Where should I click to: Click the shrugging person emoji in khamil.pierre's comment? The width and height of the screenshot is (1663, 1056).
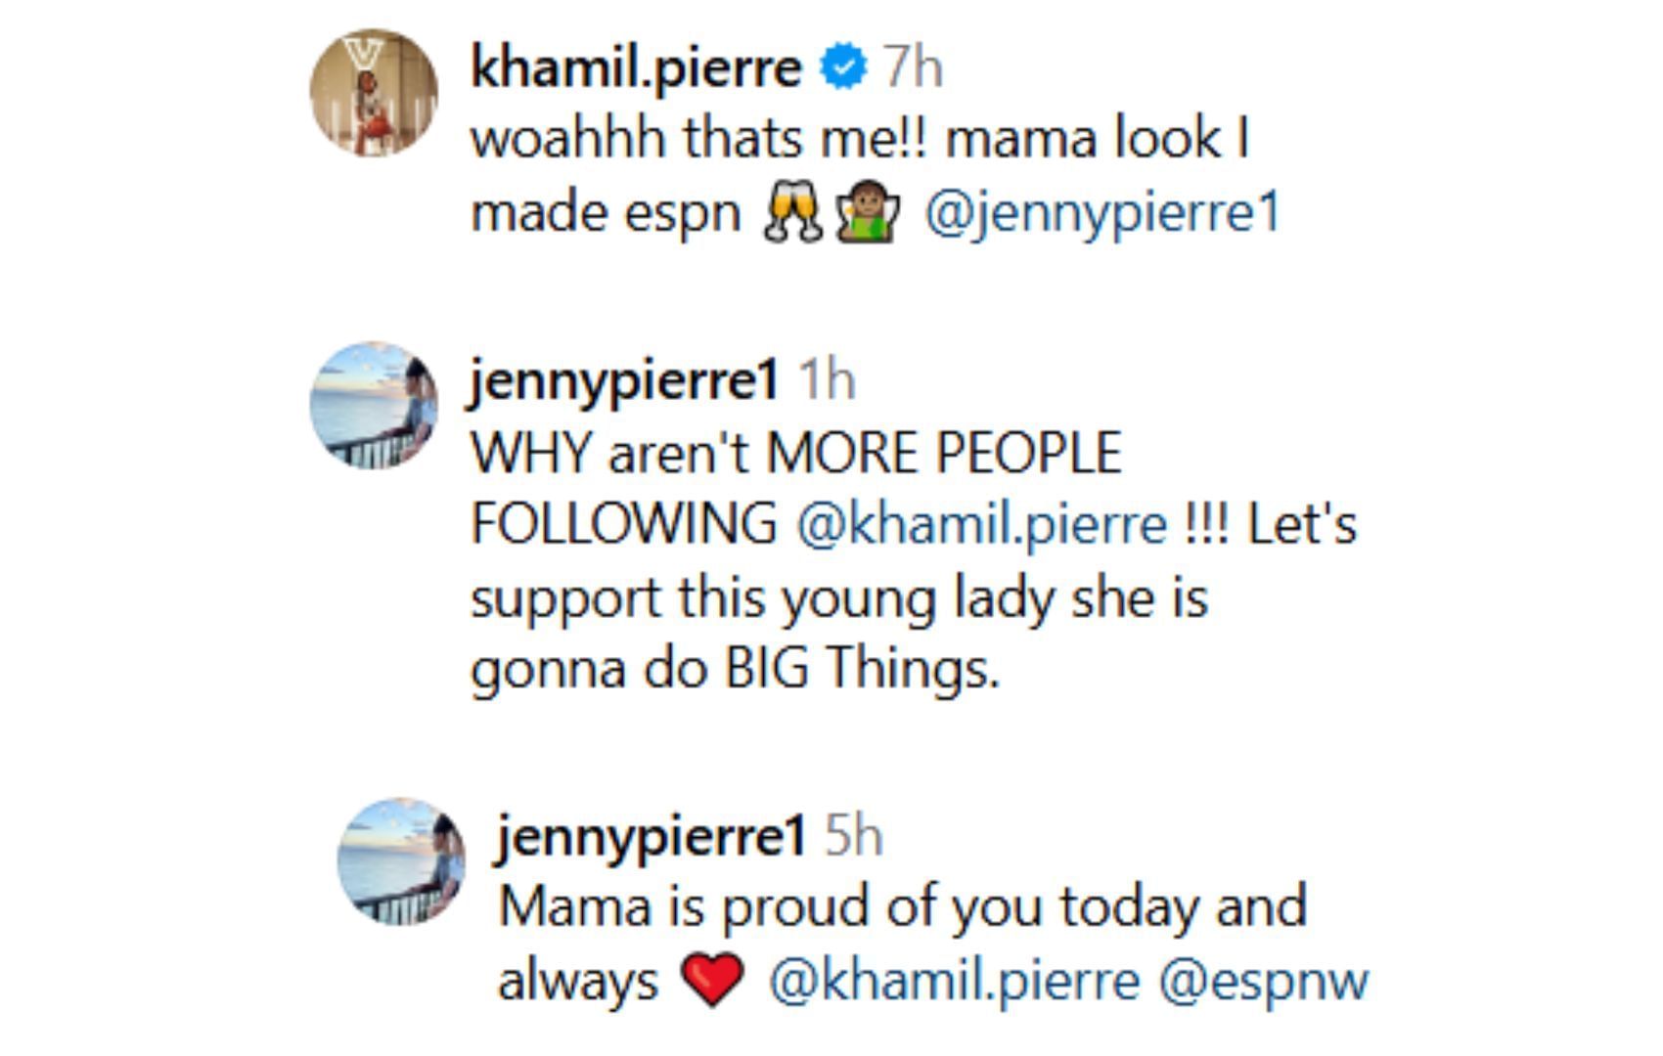(867, 209)
